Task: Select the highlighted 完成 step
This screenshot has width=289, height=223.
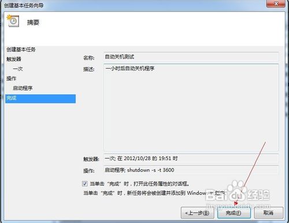Action: click(x=40, y=99)
